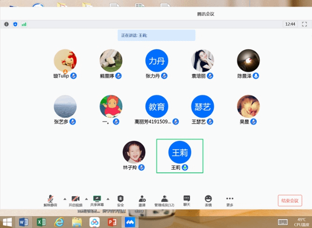
Task: Unmute microphone with 解除静音 button
Action: tap(50, 199)
